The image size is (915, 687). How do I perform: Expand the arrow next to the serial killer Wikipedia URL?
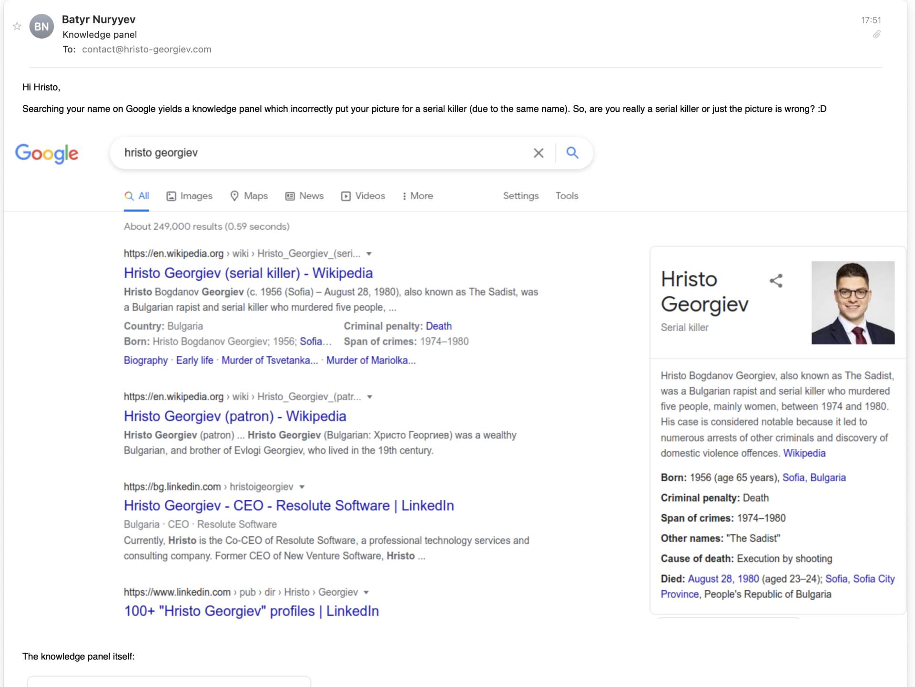[369, 254]
